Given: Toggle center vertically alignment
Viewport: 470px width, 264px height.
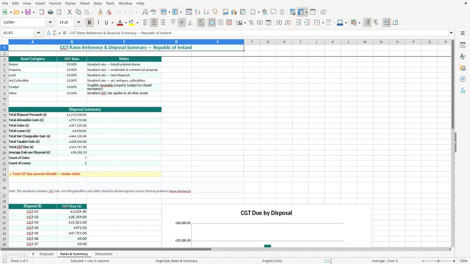Looking at the screenshot, I should click(x=182, y=23).
